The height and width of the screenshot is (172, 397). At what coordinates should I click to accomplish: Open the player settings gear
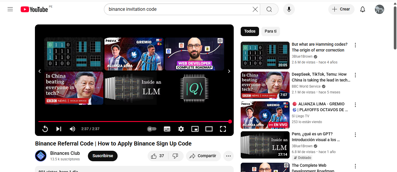point(181,129)
